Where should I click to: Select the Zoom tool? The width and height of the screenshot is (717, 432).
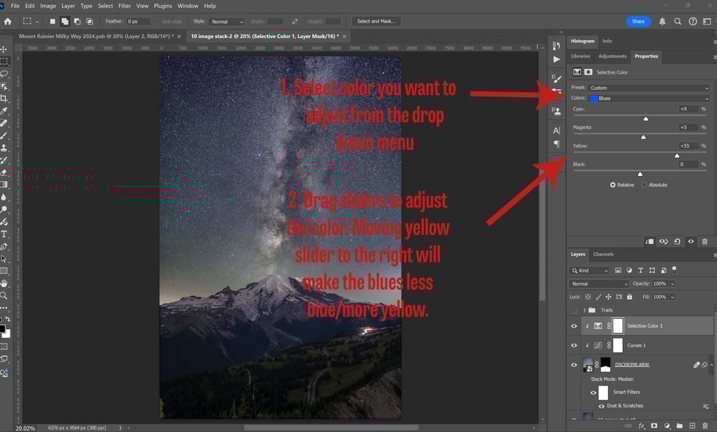coord(4,296)
